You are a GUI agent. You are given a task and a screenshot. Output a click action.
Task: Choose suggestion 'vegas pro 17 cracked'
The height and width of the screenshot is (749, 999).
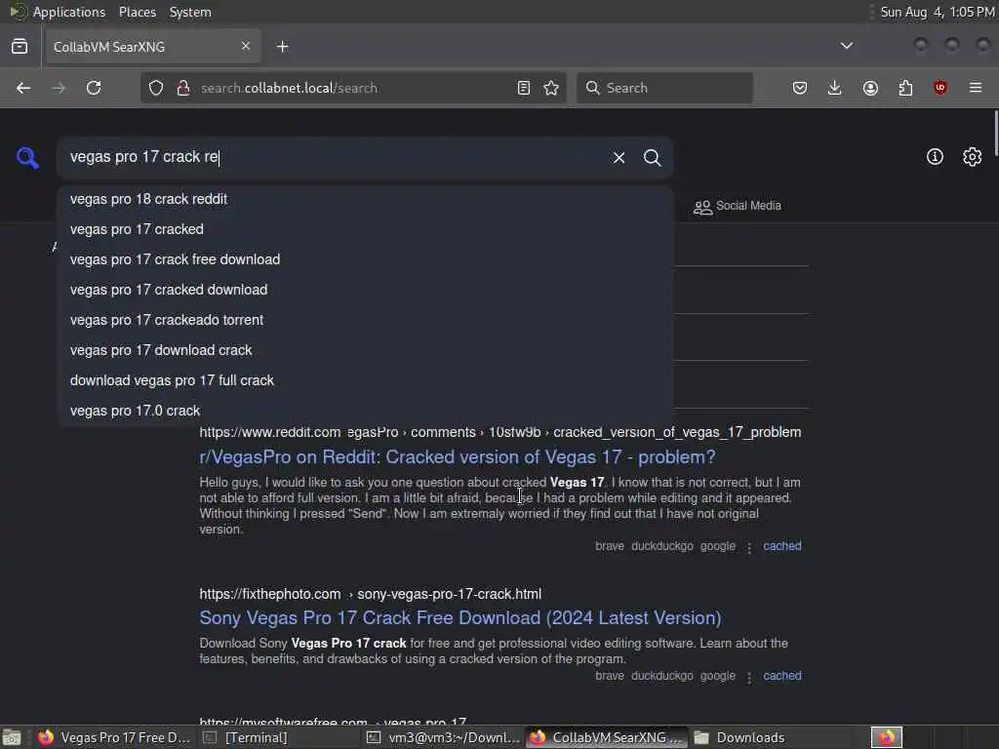coord(365,229)
